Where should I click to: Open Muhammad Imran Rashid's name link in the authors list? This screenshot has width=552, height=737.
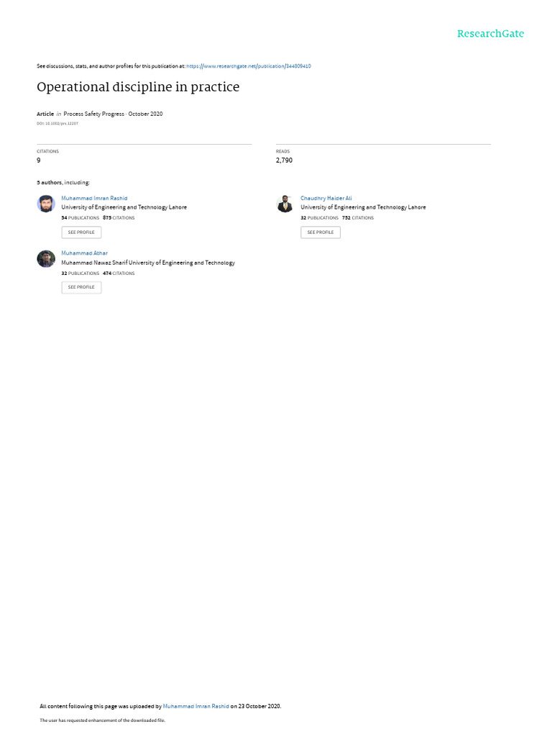click(94, 199)
